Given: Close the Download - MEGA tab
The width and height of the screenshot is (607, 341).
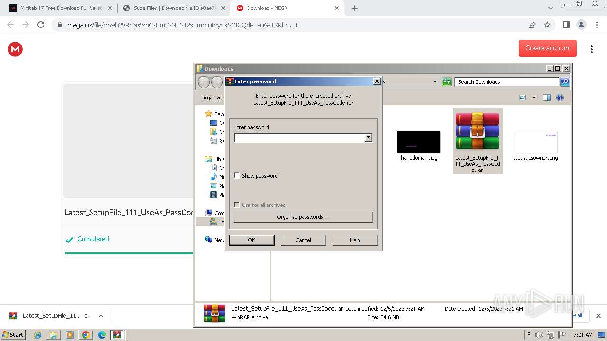Looking at the screenshot, I should pos(337,8).
